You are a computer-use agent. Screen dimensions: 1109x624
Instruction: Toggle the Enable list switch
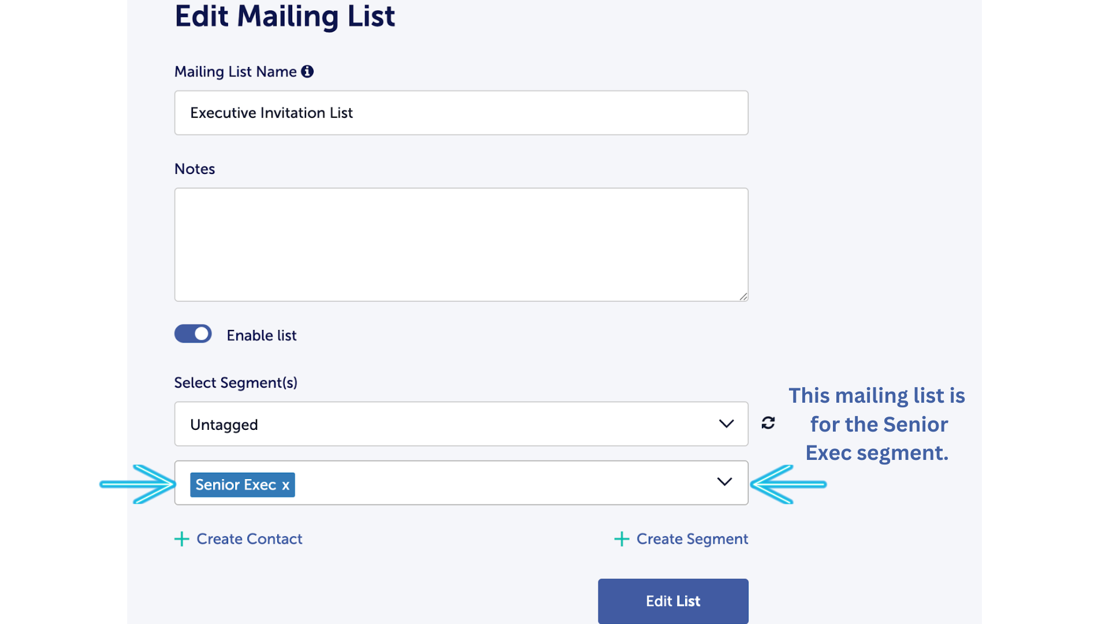(x=193, y=334)
